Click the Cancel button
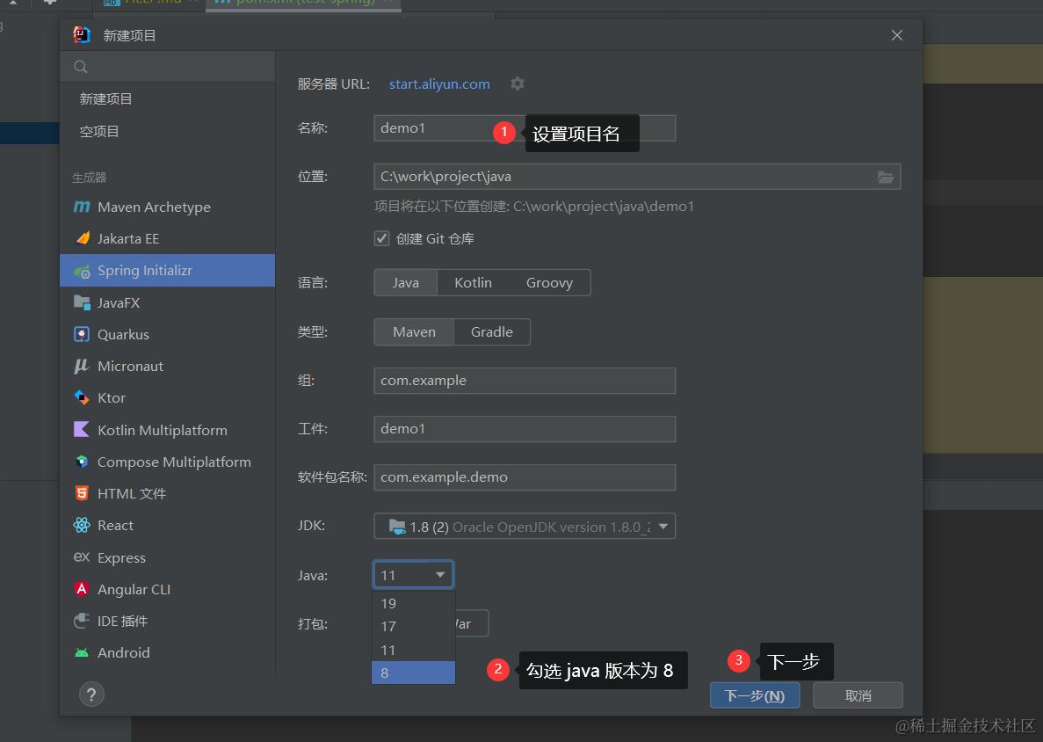This screenshot has height=742, width=1043. [x=858, y=695]
